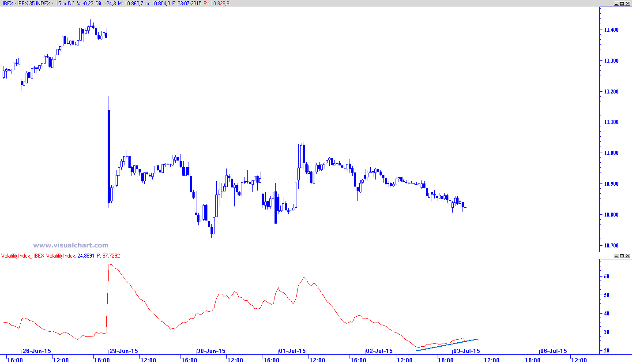Click the 29-Jun-15 date marker
This screenshot has width=632, height=363.
124,351
